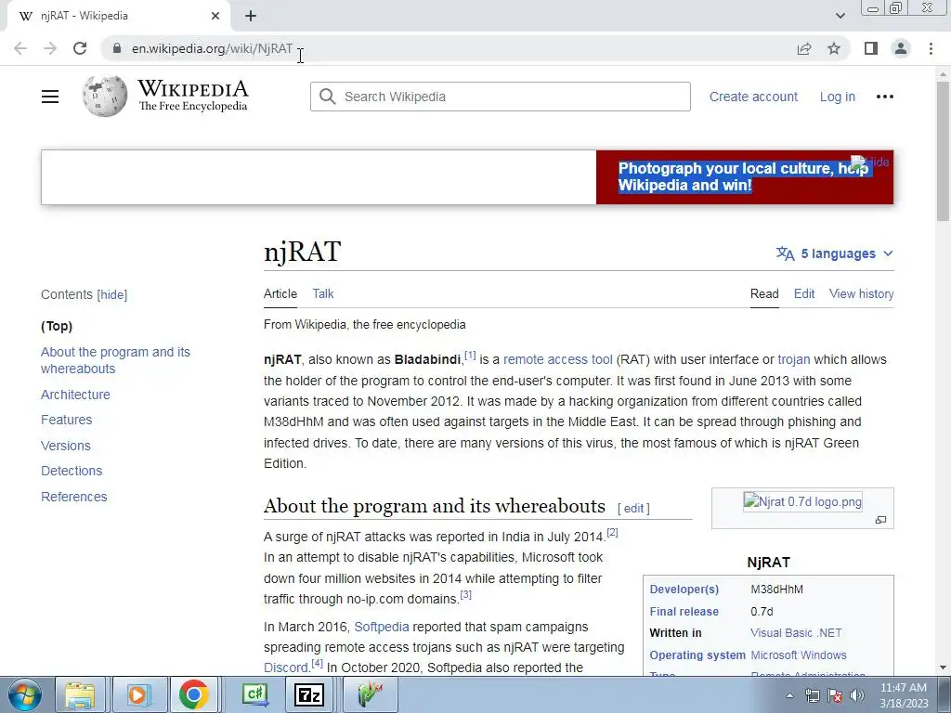The image size is (951, 713).
Task: Open the Softpedia link
Action: [x=382, y=627]
